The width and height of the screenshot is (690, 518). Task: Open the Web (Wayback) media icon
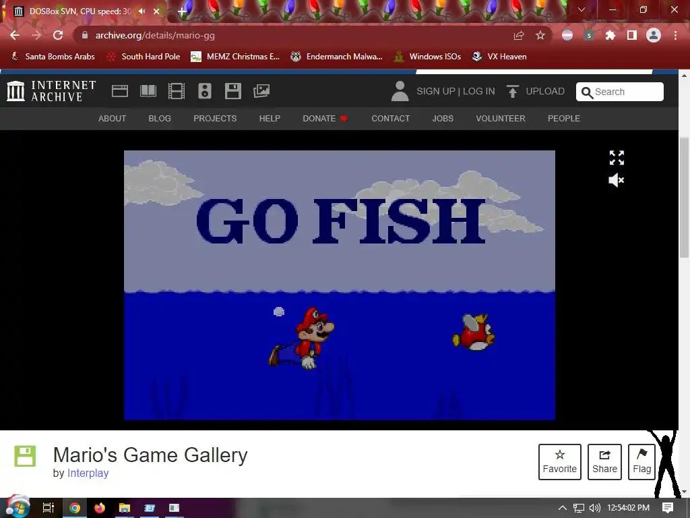point(120,91)
